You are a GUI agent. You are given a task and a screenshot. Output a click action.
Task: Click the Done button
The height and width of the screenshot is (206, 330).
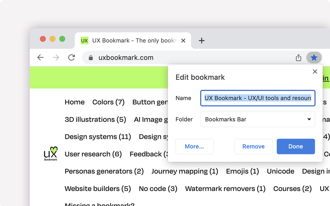click(296, 147)
